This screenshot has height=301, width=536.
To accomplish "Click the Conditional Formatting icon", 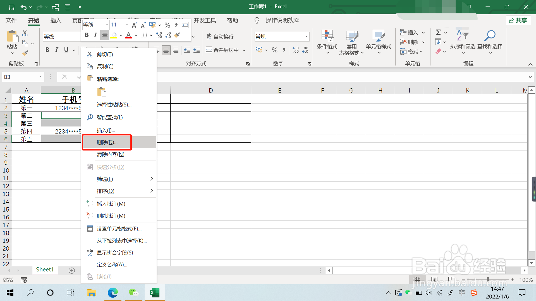I will click(327, 36).
